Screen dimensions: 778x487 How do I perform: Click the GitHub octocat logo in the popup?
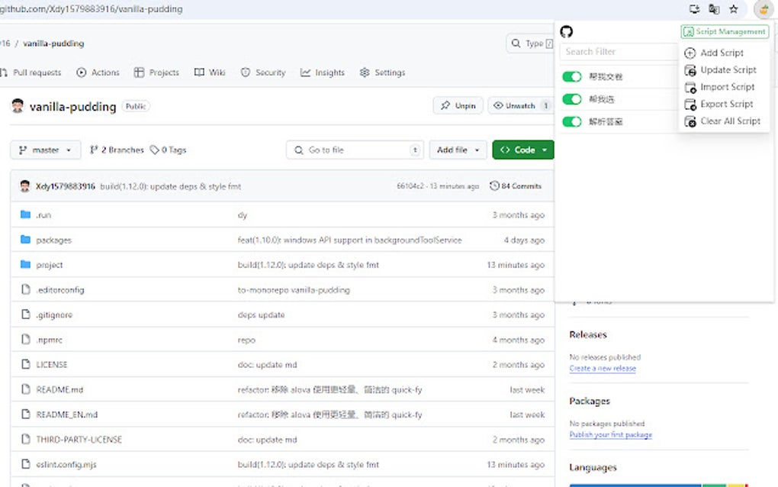point(567,31)
